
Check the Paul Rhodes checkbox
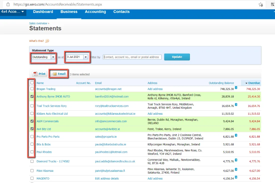pyautogui.click(x=32, y=152)
